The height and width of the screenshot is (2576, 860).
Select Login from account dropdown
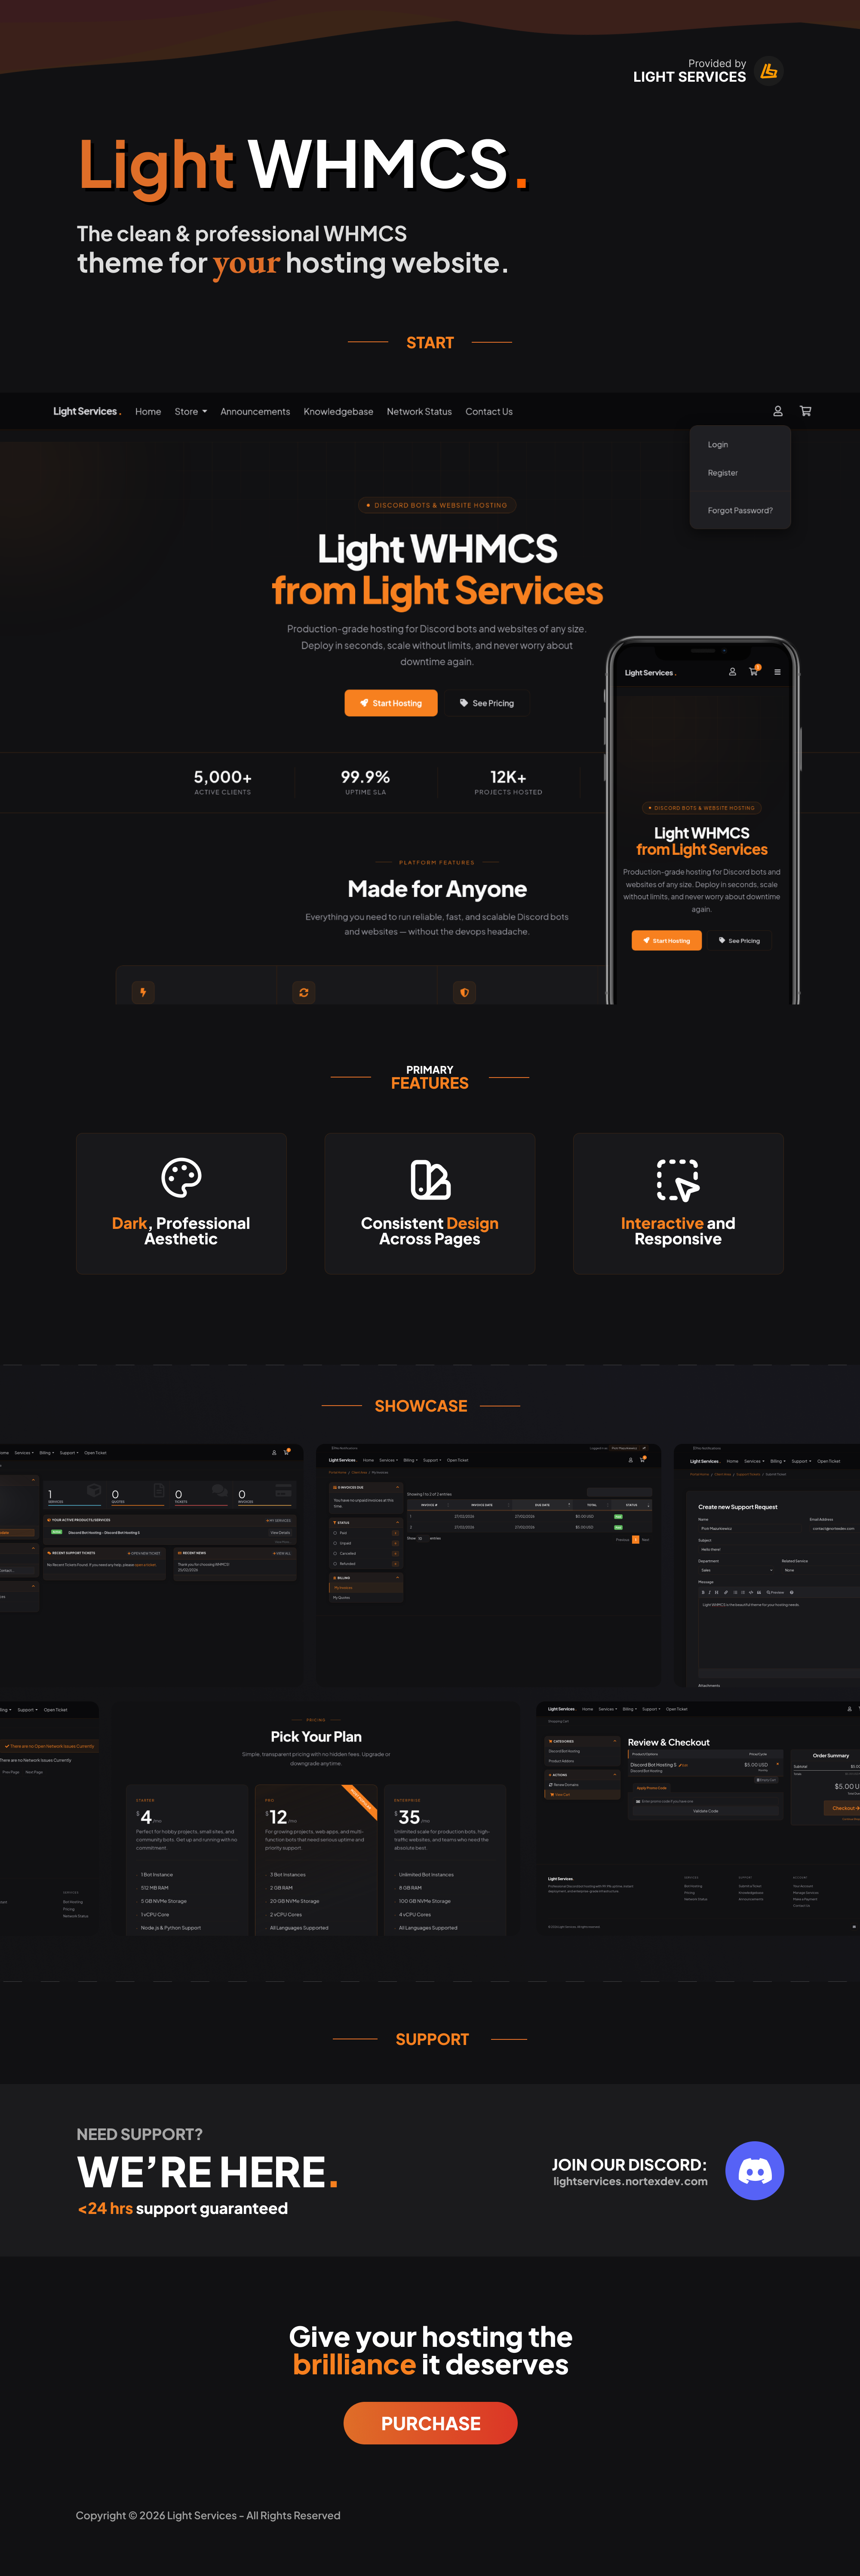[718, 445]
